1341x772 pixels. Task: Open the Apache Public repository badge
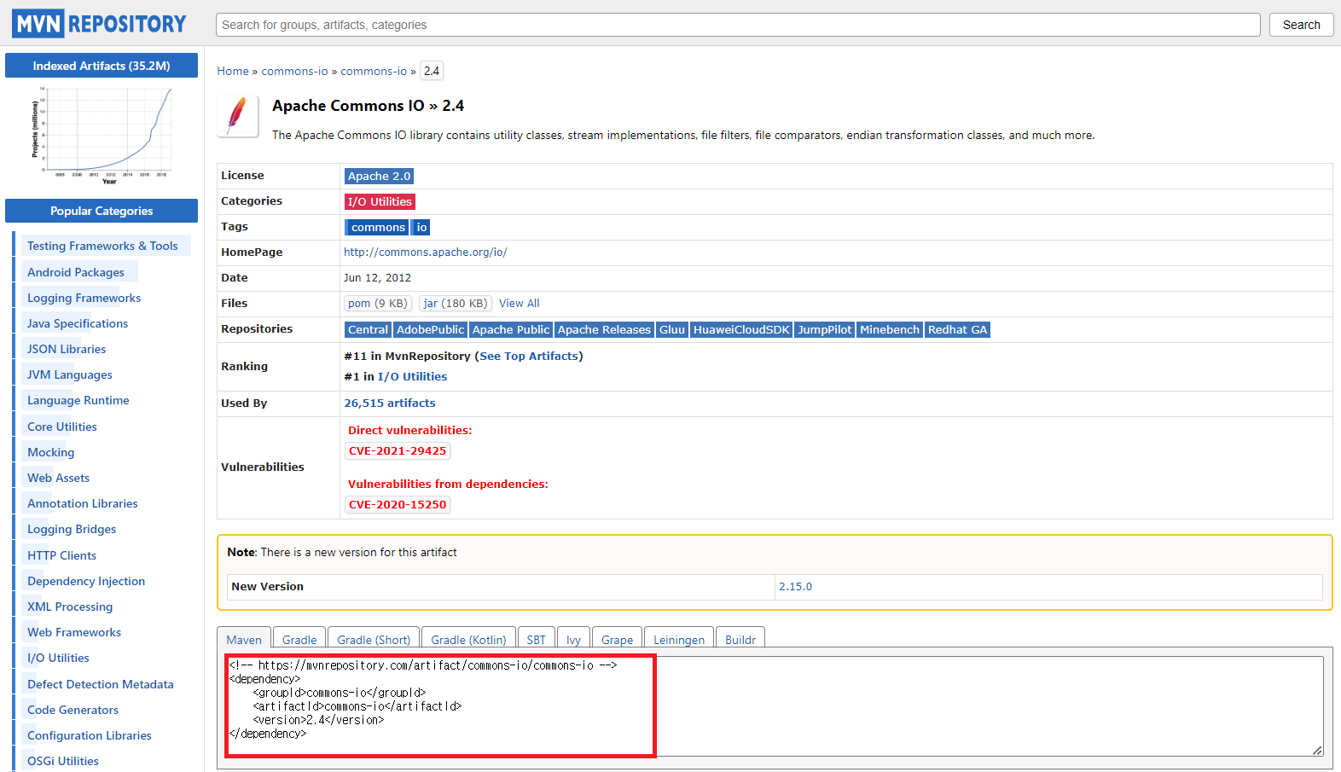tap(511, 329)
